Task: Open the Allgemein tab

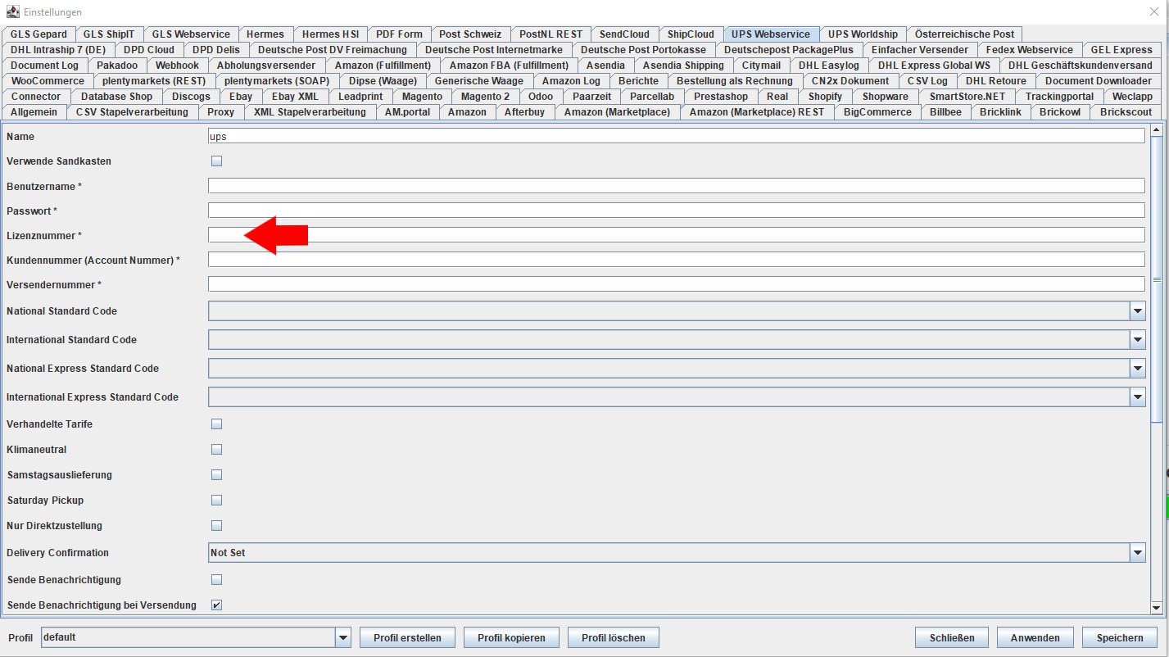Action: 34,112
